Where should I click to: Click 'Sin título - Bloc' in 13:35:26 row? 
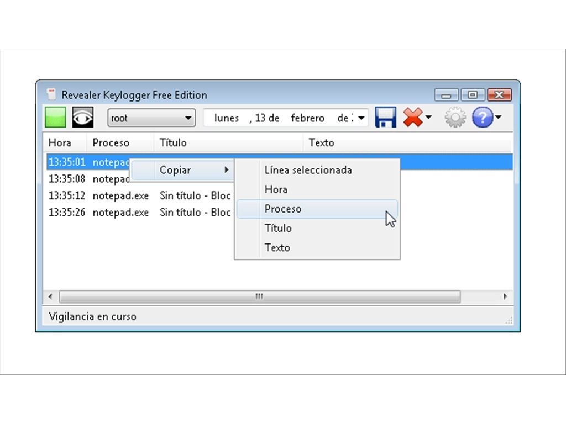[195, 213]
